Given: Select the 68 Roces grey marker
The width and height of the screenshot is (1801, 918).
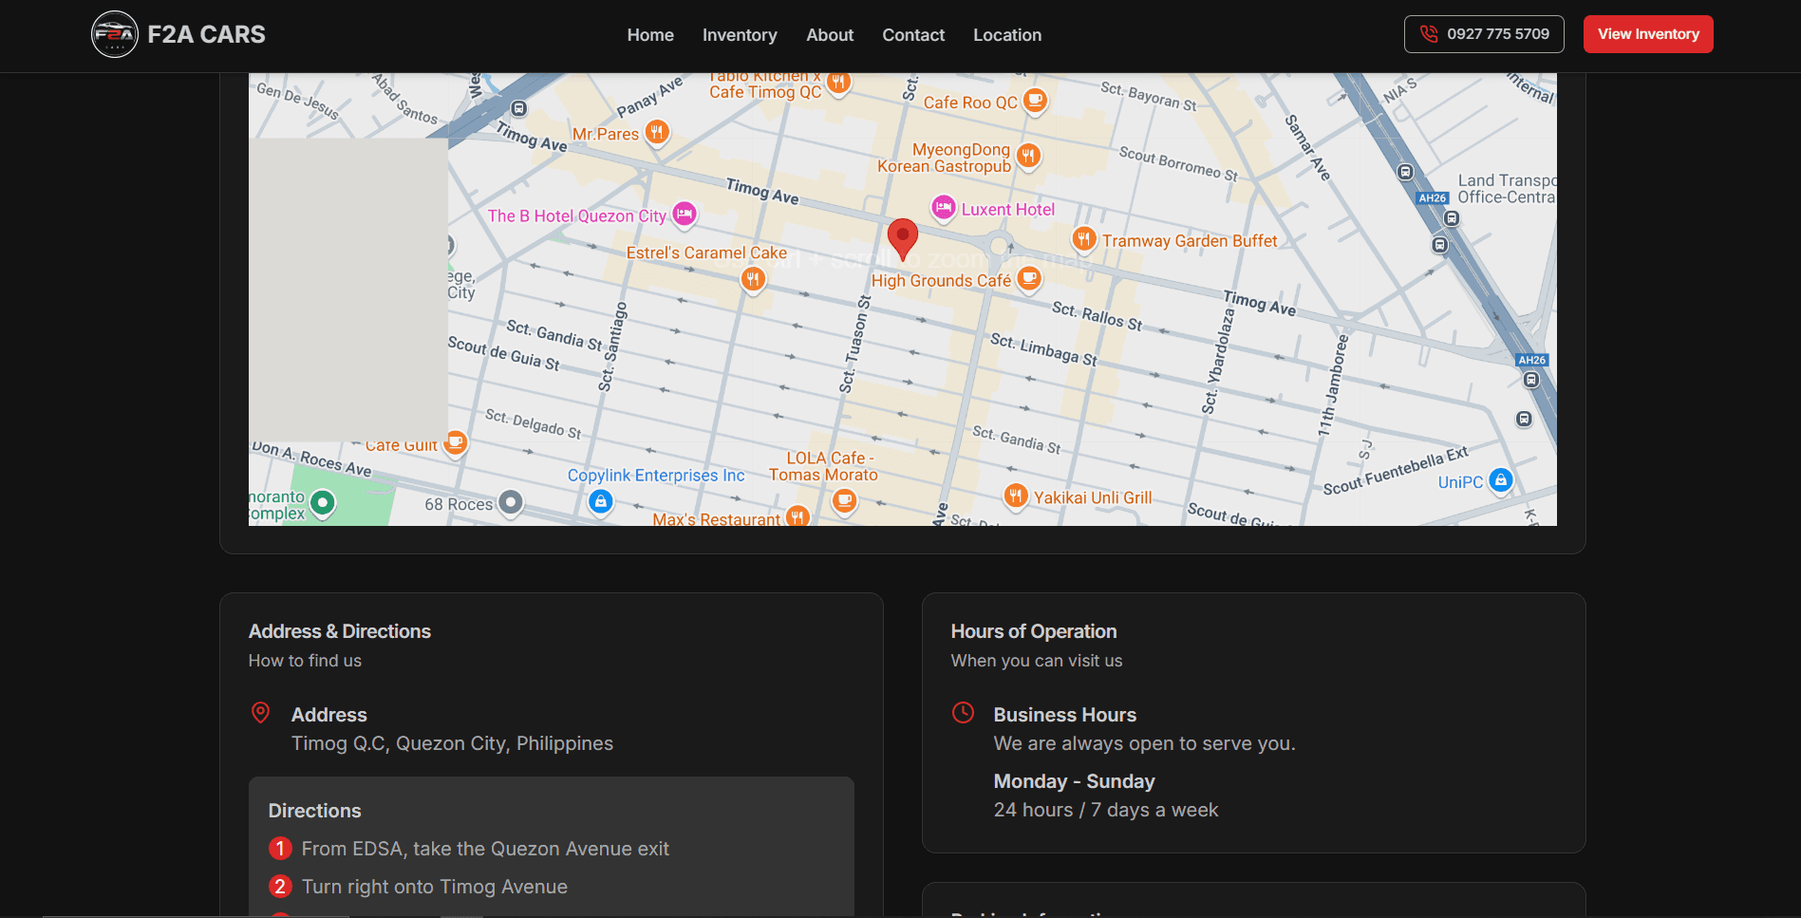Looking at the screenshot, I should point(511,502).
